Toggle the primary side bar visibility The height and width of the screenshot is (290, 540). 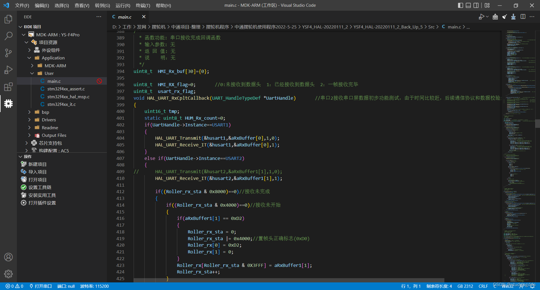pos(460,5)
